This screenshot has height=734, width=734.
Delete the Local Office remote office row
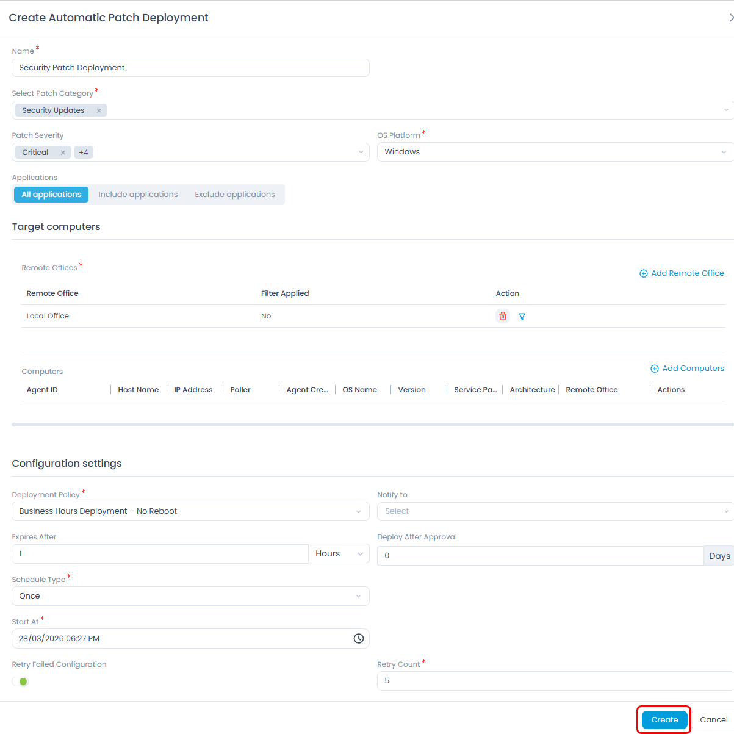tap(503, 316)
